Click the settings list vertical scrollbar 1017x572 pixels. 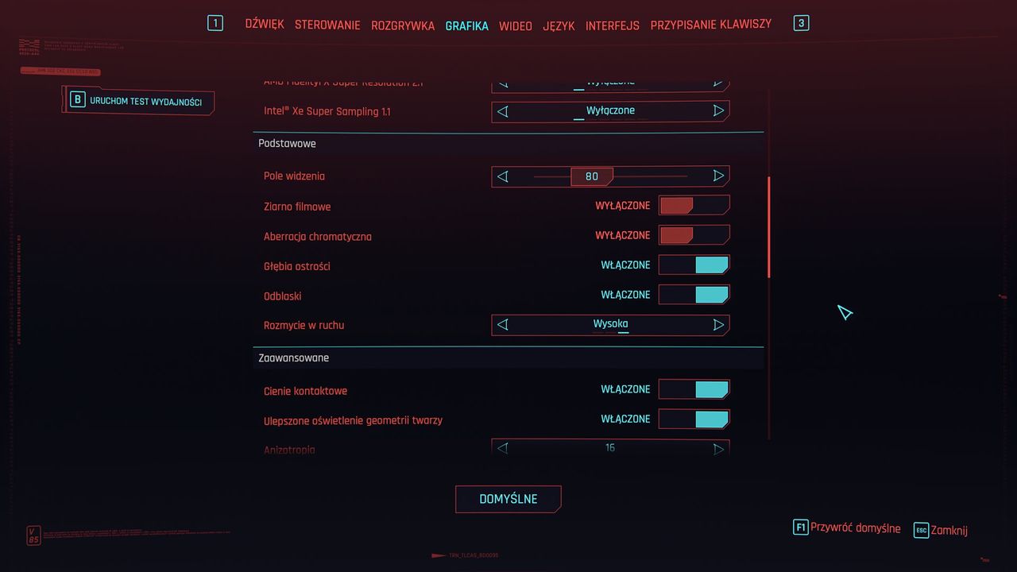(769, 226)
